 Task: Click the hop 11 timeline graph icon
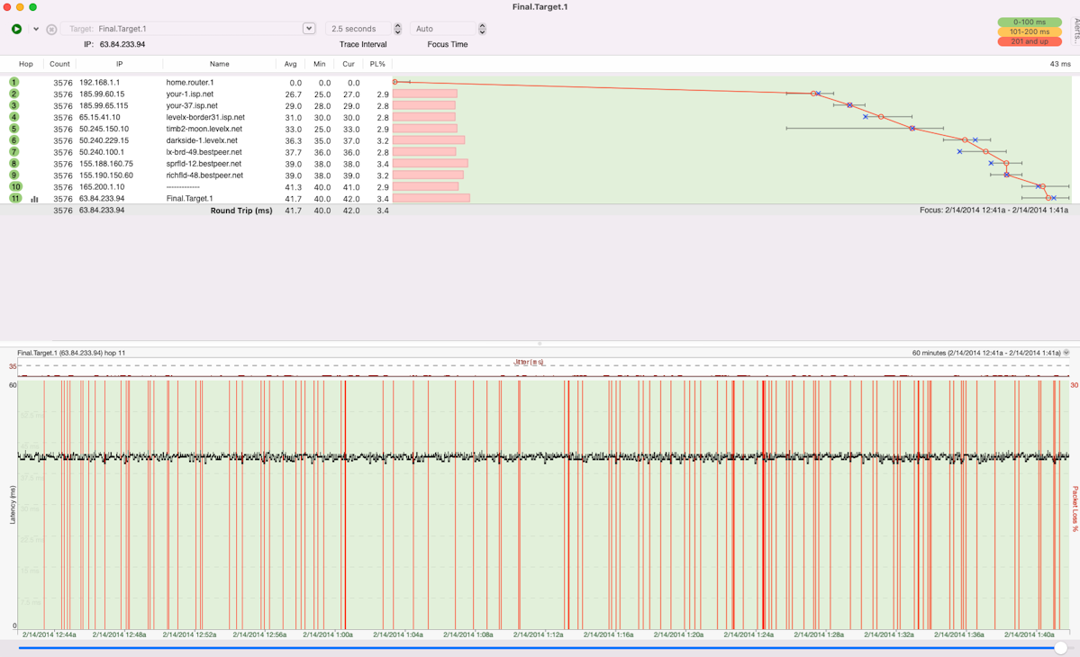[x=34, y=199]
